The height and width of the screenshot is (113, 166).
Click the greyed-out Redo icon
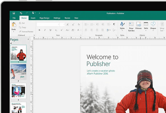[27, 13]
